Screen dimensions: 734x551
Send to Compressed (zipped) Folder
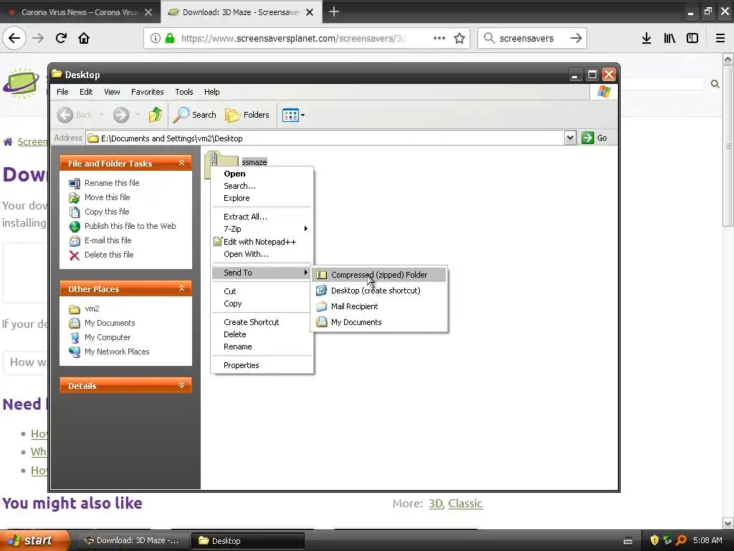(x=379, y=275)
